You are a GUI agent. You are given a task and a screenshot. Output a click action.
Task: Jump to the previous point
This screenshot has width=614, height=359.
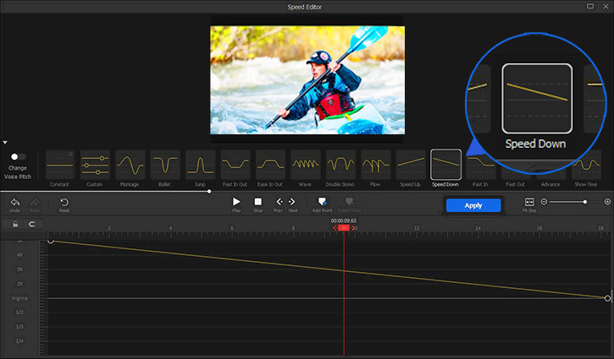(279, 202)
